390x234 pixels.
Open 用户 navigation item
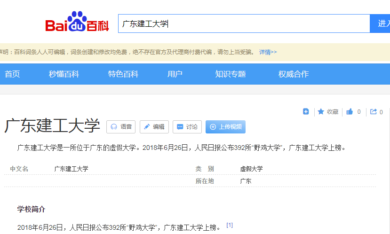coord(175,74)
